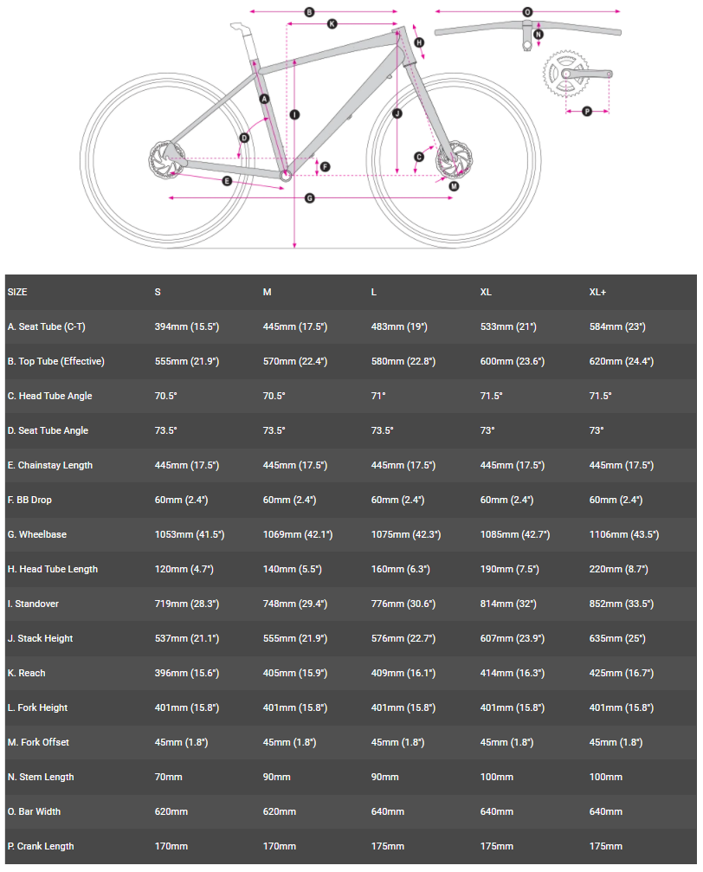Select the O bar width marker
The height and width of the screenshot is (872, 703).
527,12
